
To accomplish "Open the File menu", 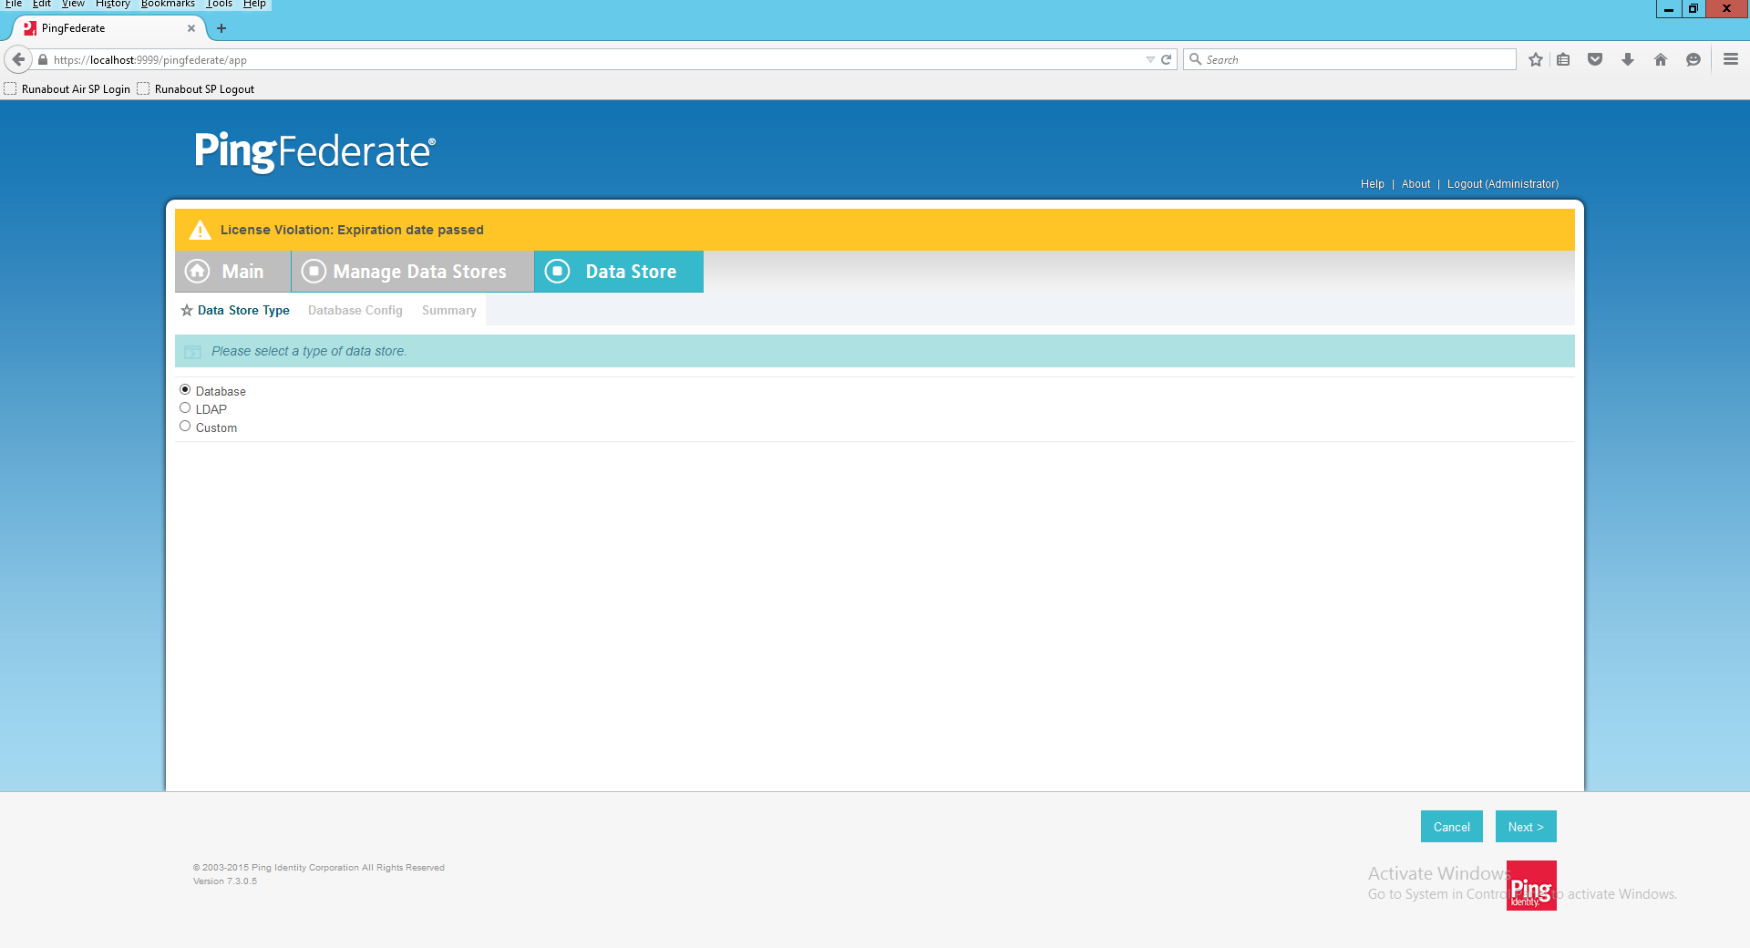I will (14, 4).
